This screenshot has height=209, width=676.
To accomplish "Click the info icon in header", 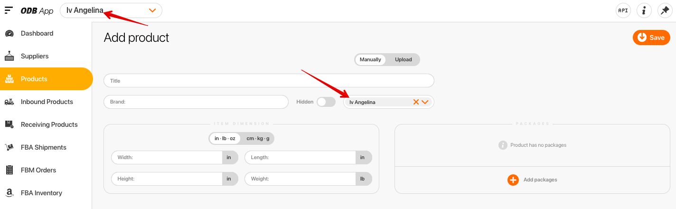I will [x=644, y=10].
